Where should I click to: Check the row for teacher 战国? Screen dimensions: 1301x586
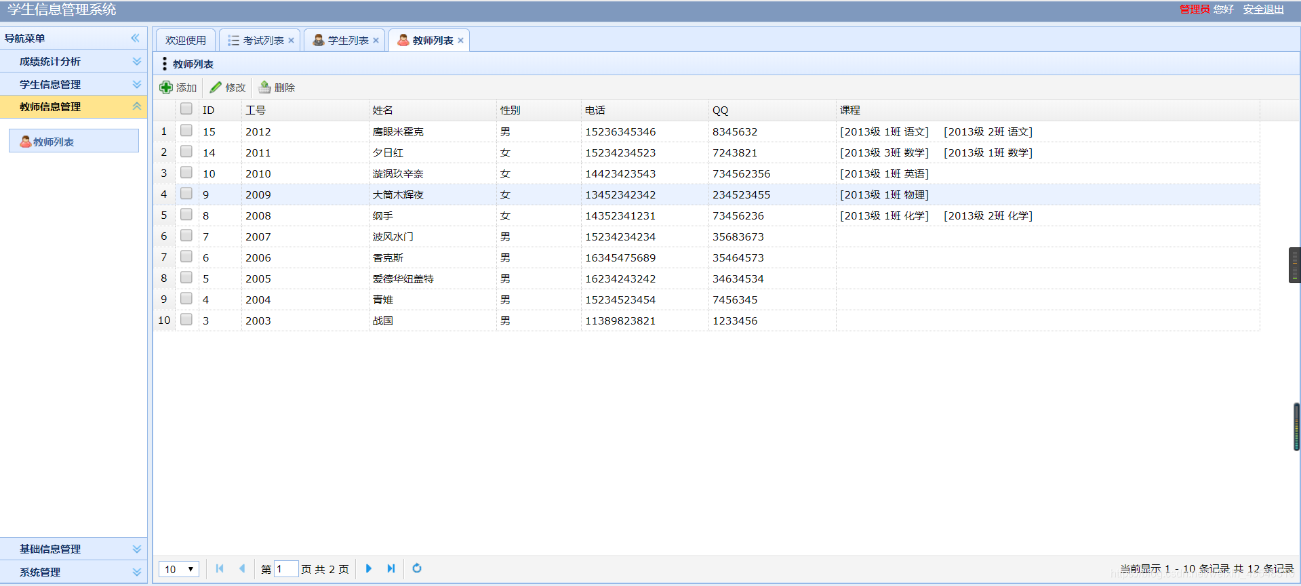(186, 320)
